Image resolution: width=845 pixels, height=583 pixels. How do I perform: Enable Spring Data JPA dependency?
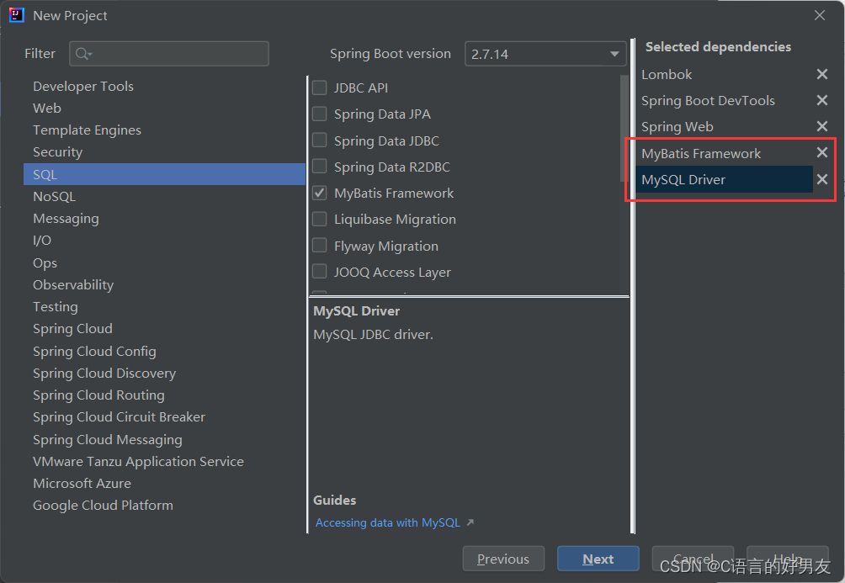(x=320, y=114)
